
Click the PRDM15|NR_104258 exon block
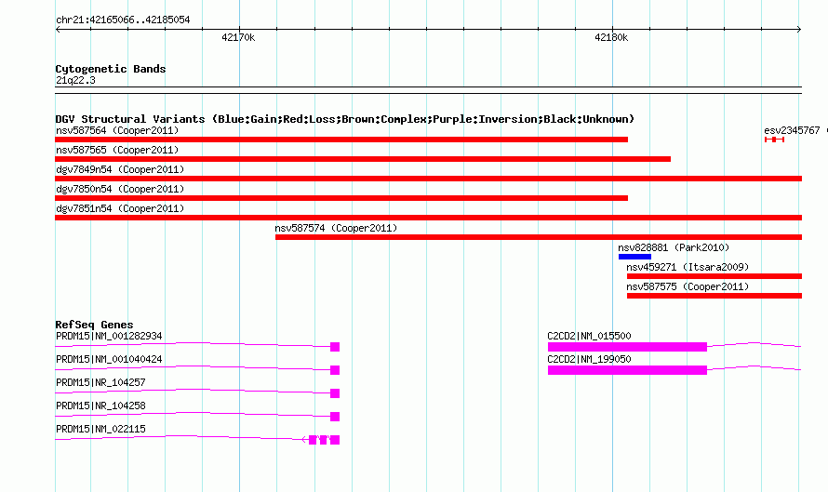coord(335,417)
